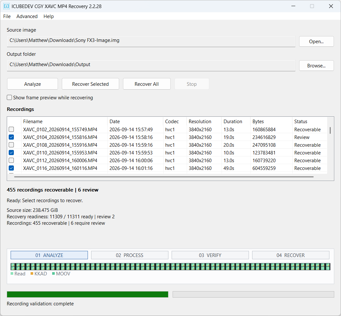This screenshot has width=341, height=316.
Task: Uncheck the XAVC_0104_20260914_155816.MP4 row checkbox
Action: point(11,137)
